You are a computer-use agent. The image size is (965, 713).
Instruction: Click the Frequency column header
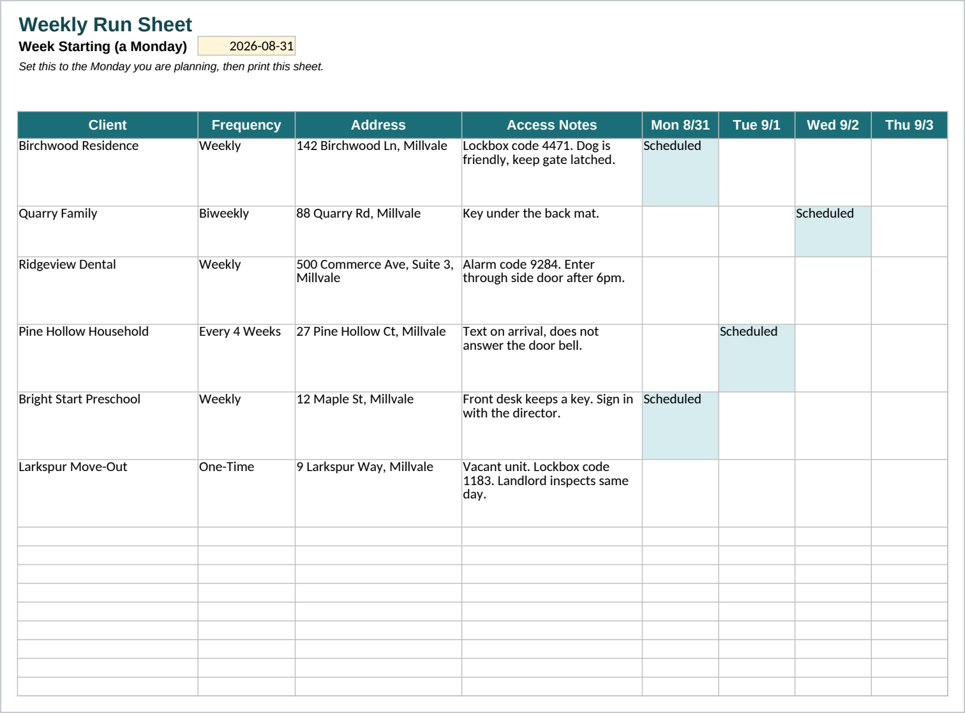tap(246, 125)
